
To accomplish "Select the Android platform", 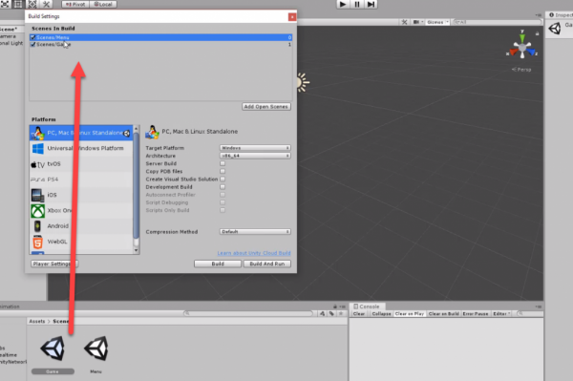I will [81, 226].
